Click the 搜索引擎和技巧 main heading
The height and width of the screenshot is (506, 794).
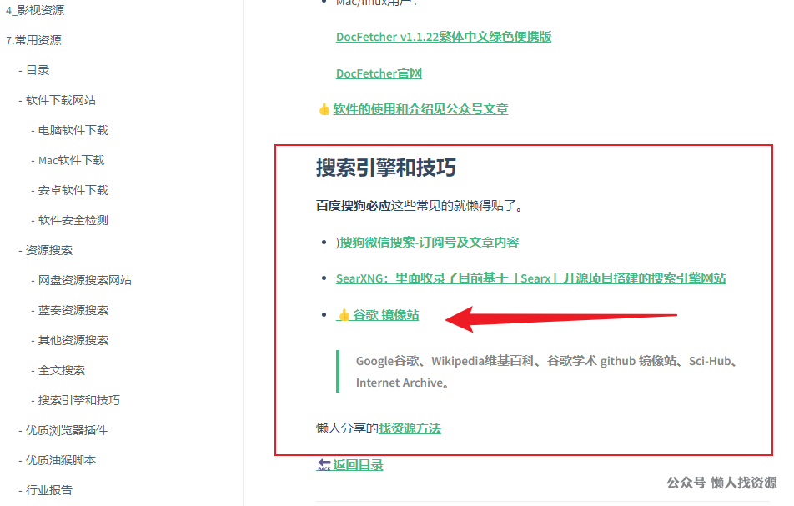coord(386,168)
